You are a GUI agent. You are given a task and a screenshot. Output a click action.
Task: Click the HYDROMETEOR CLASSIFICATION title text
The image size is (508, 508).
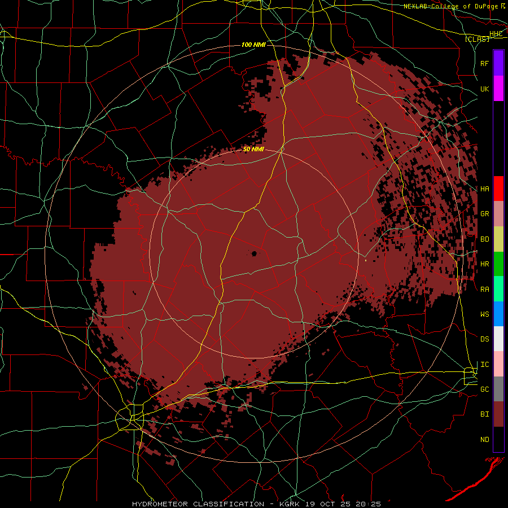(x=198, y=504)
